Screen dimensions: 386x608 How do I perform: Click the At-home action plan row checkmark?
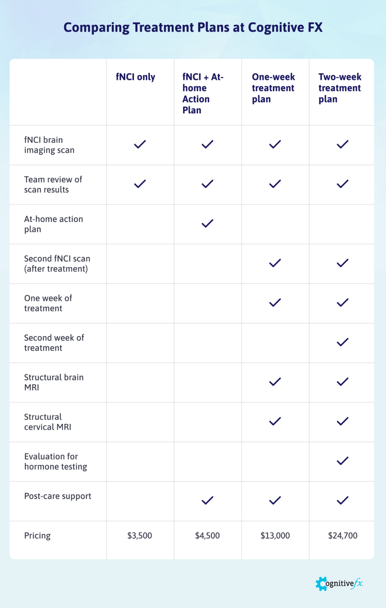point(207,223)
